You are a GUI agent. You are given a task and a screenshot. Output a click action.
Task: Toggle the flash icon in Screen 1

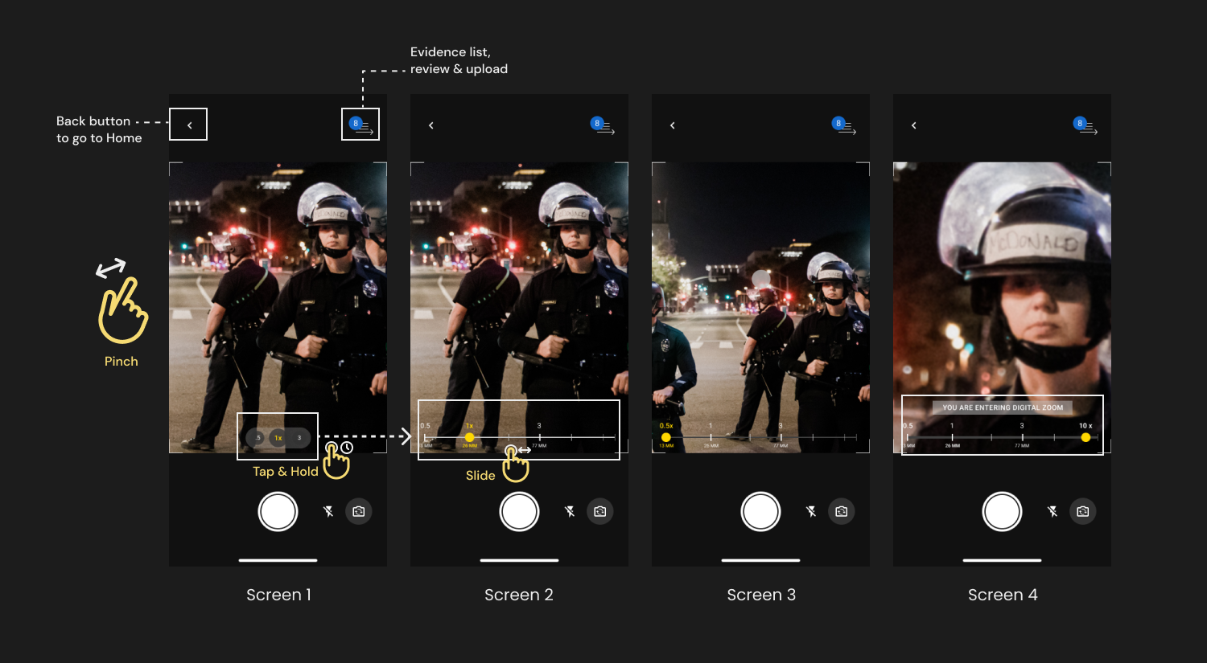328,512
